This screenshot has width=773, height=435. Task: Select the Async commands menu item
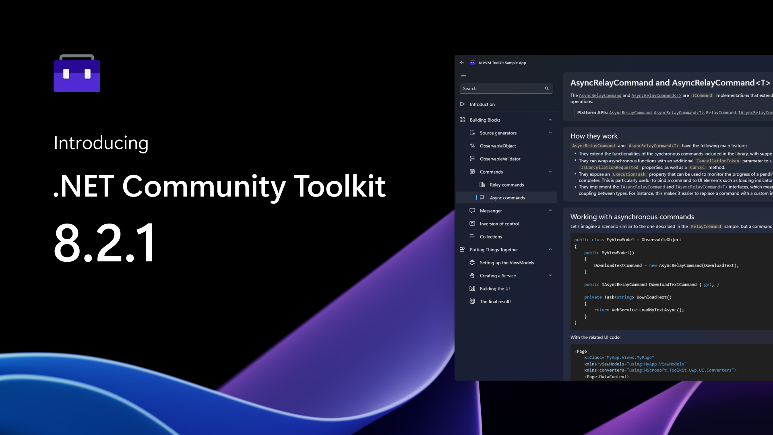507,198
